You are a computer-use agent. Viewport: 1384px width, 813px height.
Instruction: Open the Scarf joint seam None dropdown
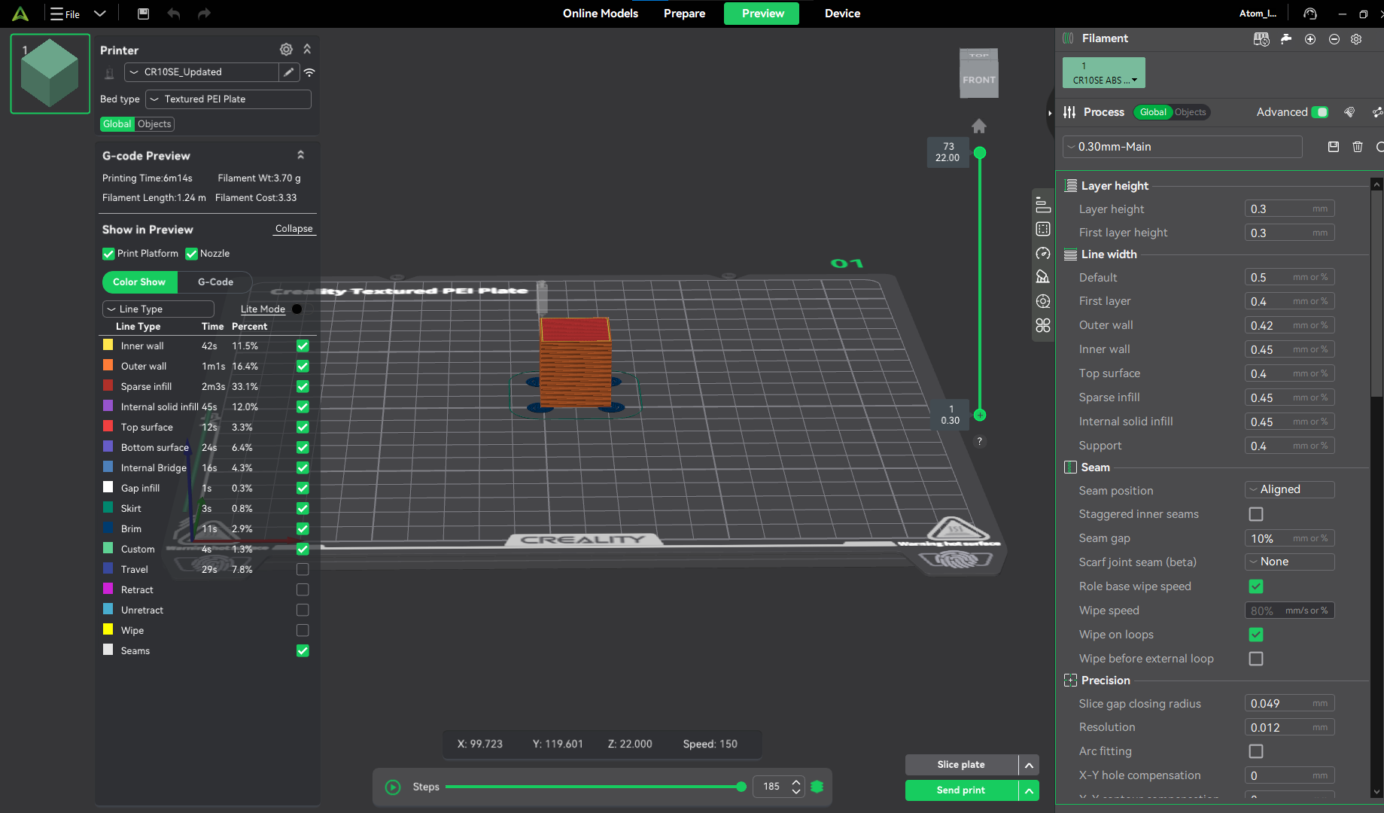click(x=1290, y=562)
